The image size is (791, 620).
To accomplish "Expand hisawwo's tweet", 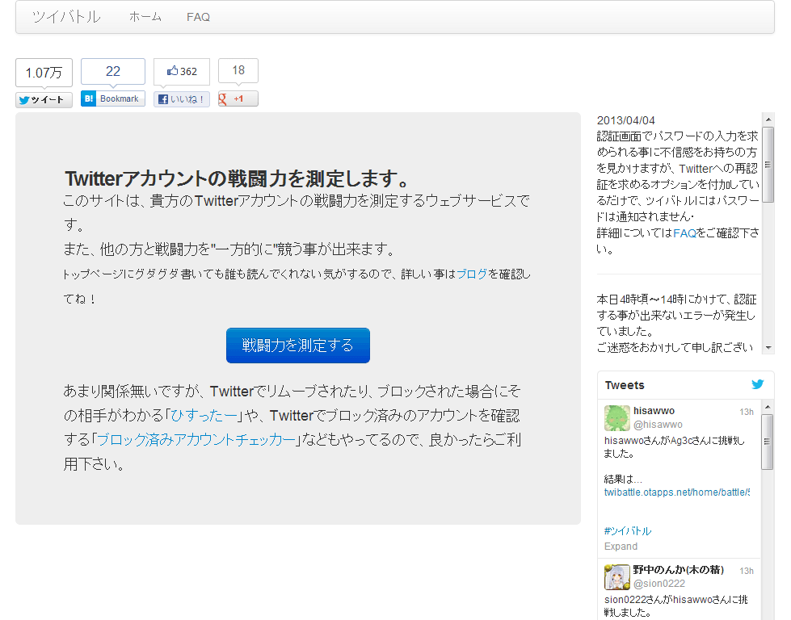I will tap(621, 547).
